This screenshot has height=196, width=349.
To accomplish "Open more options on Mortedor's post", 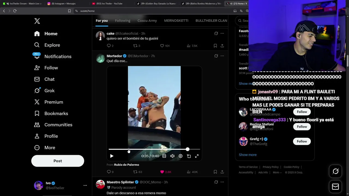I will [222, 56].
